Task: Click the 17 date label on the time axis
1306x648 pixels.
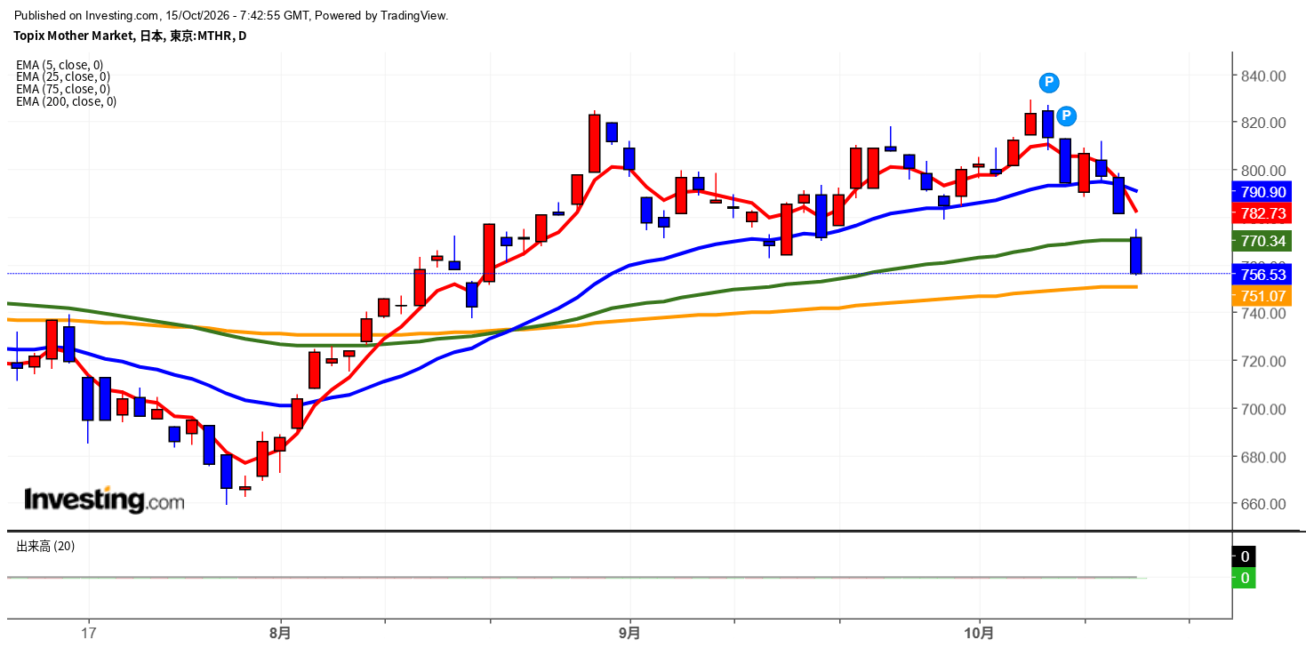Action: (x=87, y=634)
